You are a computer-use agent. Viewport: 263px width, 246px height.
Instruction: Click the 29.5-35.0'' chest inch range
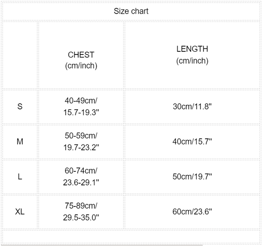81,217
